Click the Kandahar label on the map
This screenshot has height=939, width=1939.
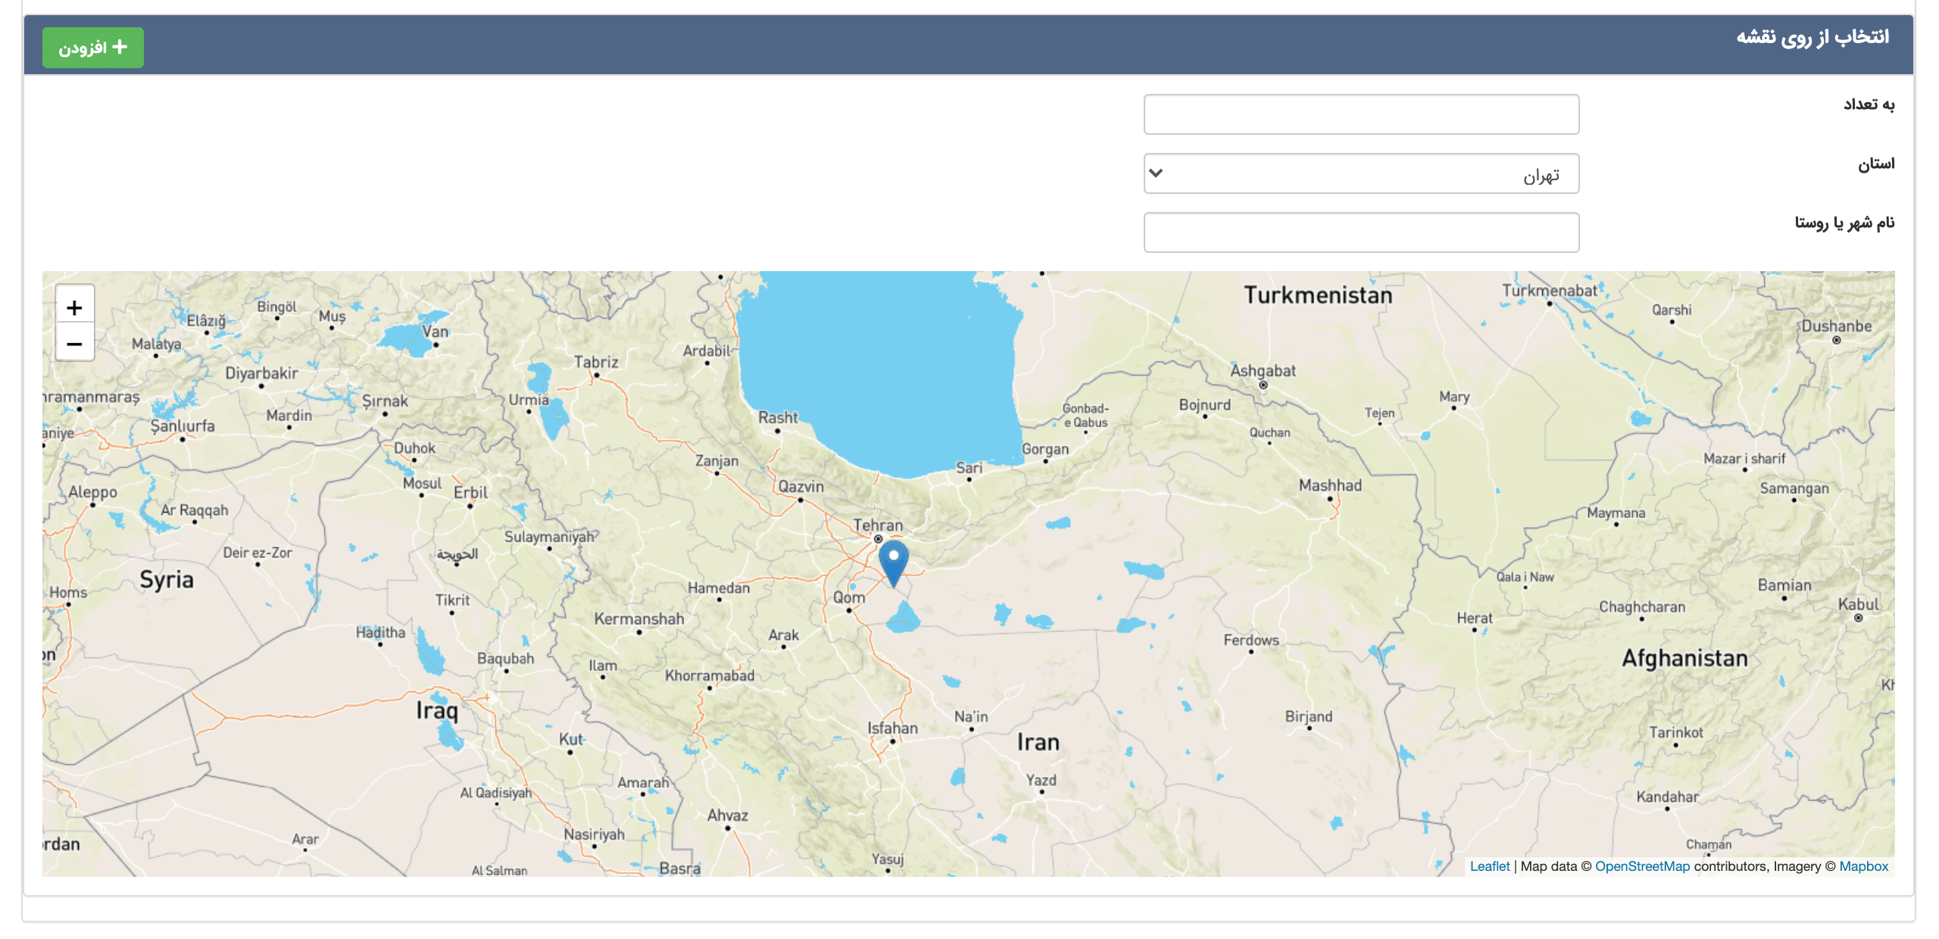coord(1667,797)
